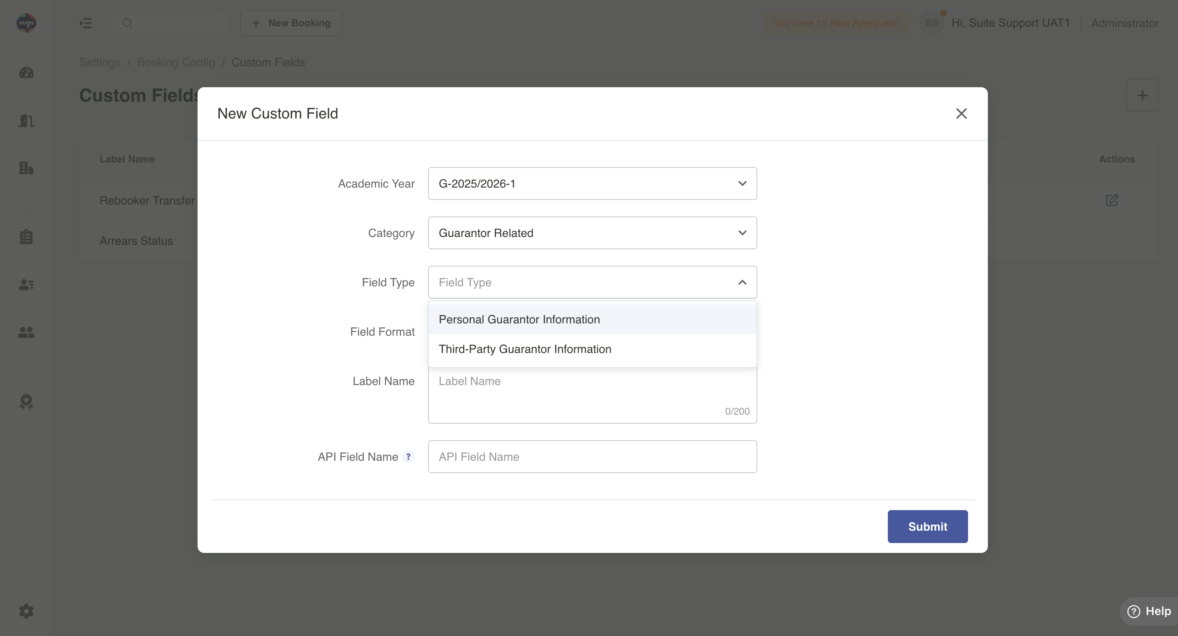Open the Category dropdown
This screenshot has height=636, width=1178.
pos(592,233)
